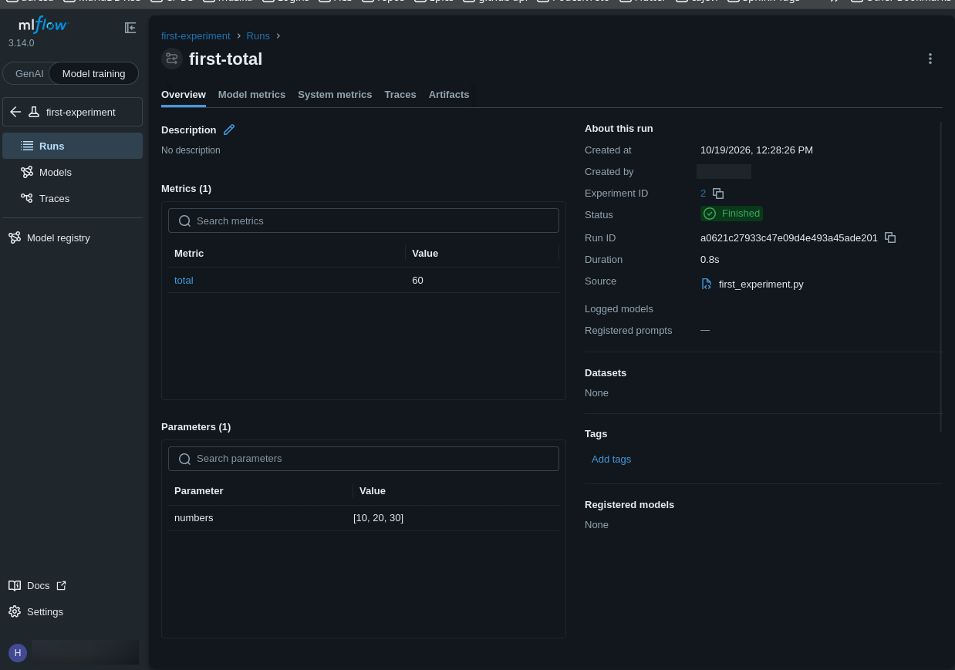This screenshot has height=670, width=955.
Task: Click the Duration value 0.8s
Action: (710, 259)
